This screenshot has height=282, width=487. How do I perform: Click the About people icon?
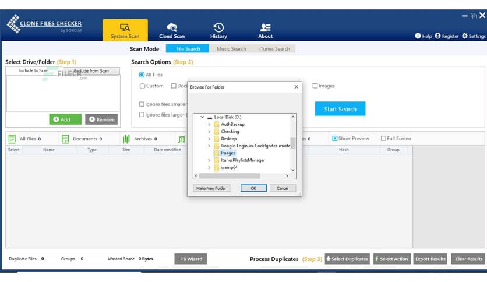266,27
